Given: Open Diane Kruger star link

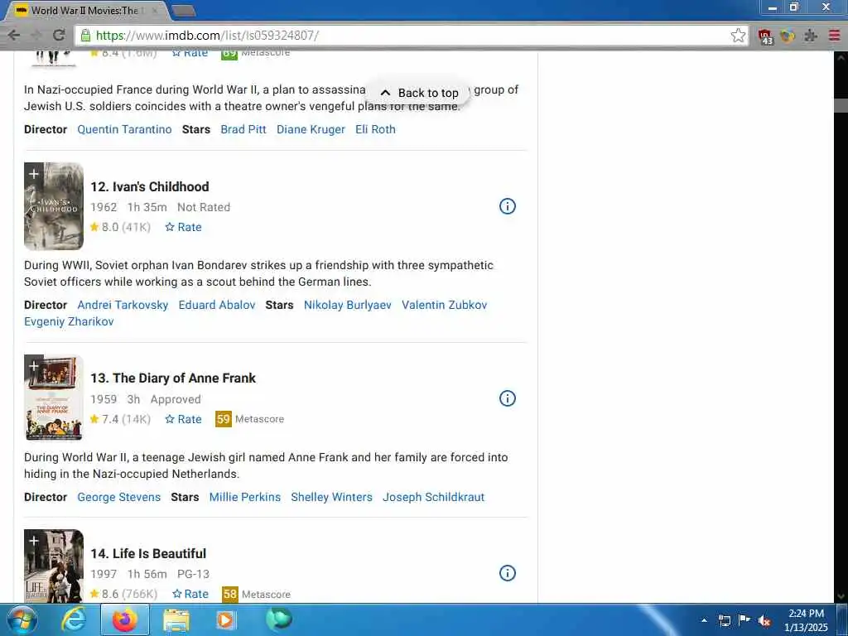Looking at the screenshot, I should pyautogui.click(x=311, y=129).
